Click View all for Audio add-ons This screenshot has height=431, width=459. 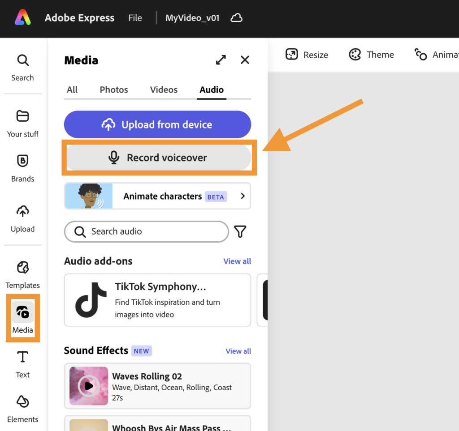click(237, 261)
